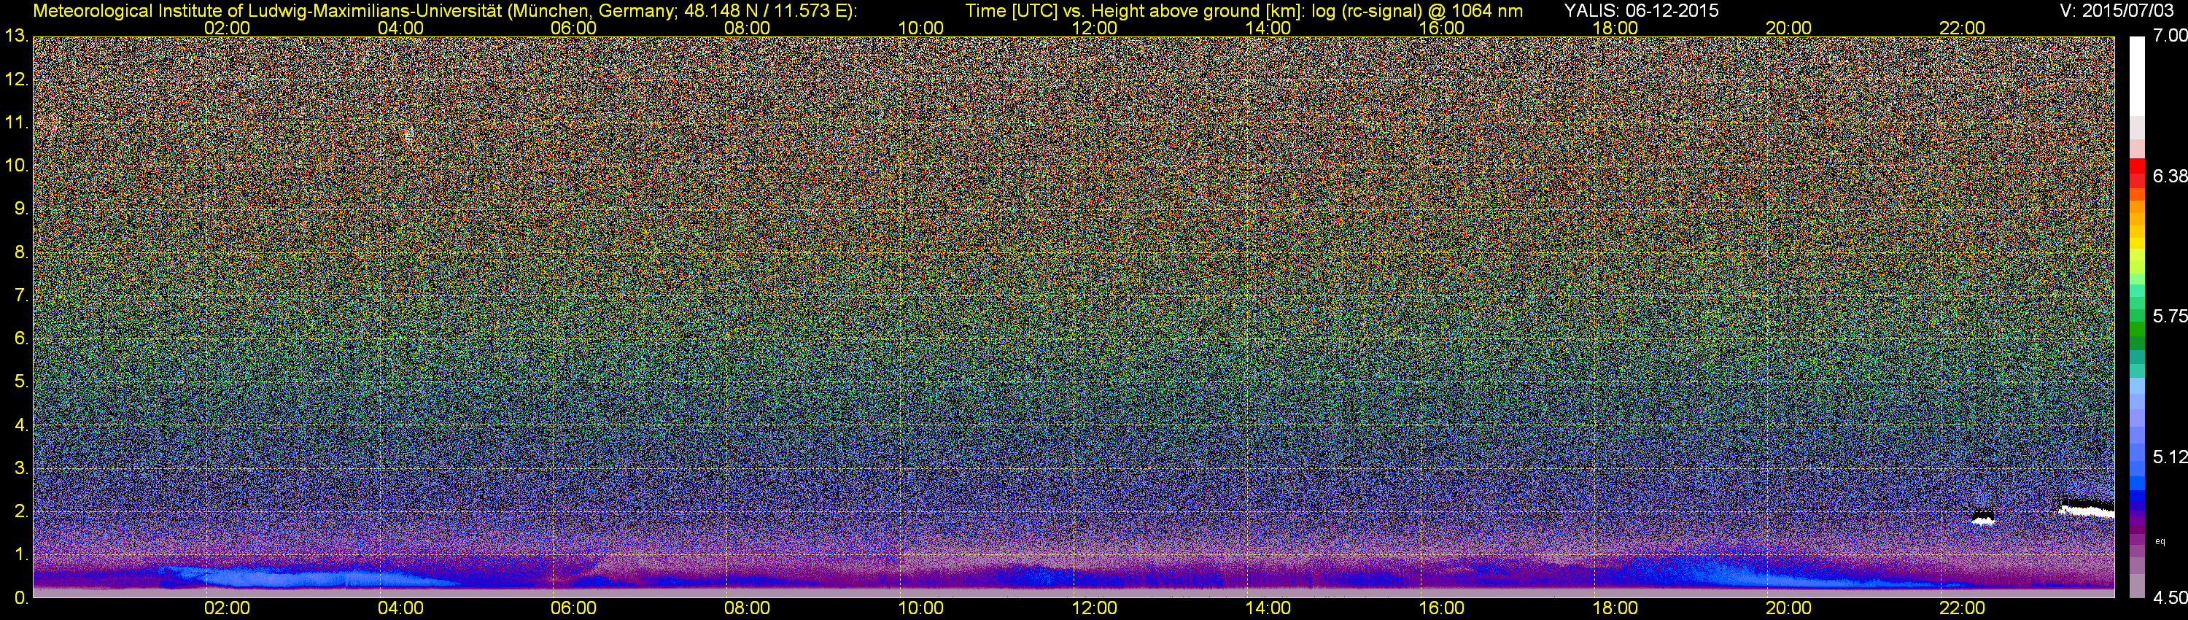
Task: Click the 5.75 value on the color scale
Action: pyautogui.click(x=2170, y=316)
